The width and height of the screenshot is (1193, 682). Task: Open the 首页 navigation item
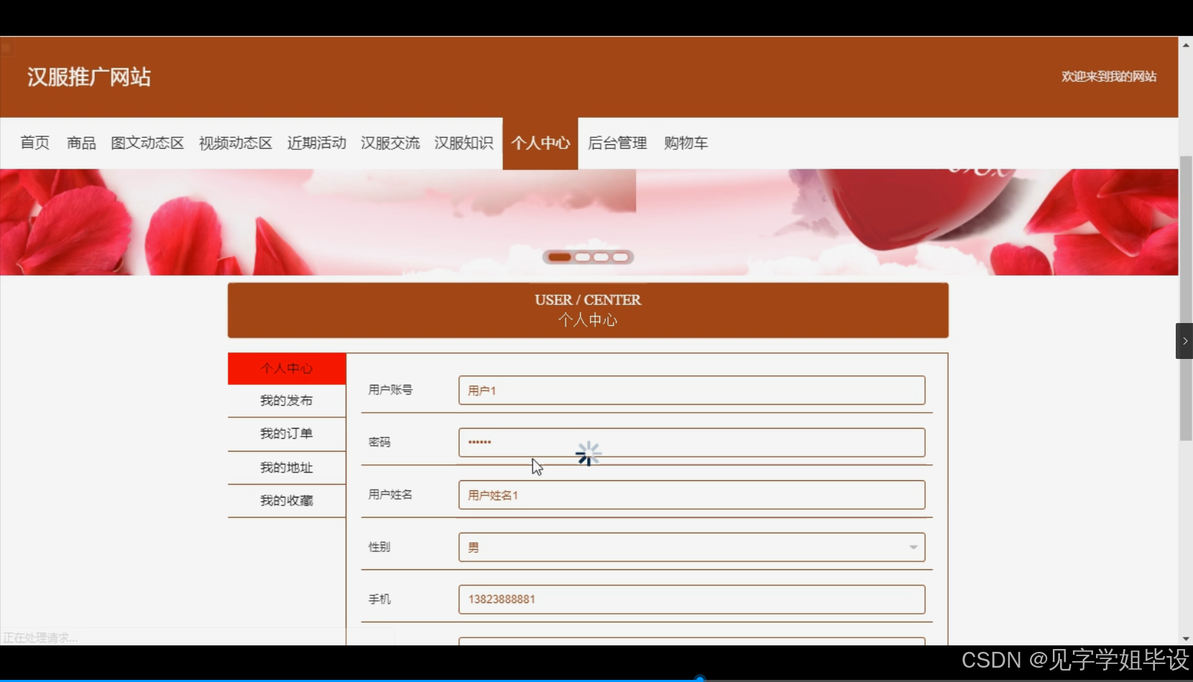(34, 143)
